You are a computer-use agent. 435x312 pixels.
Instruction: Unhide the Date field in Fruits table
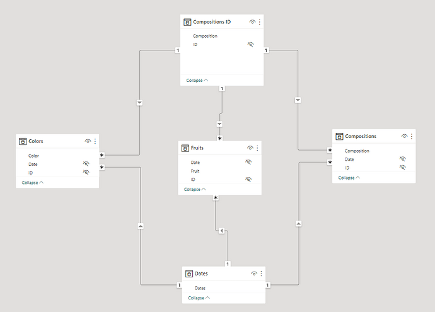tap(248, 162)
